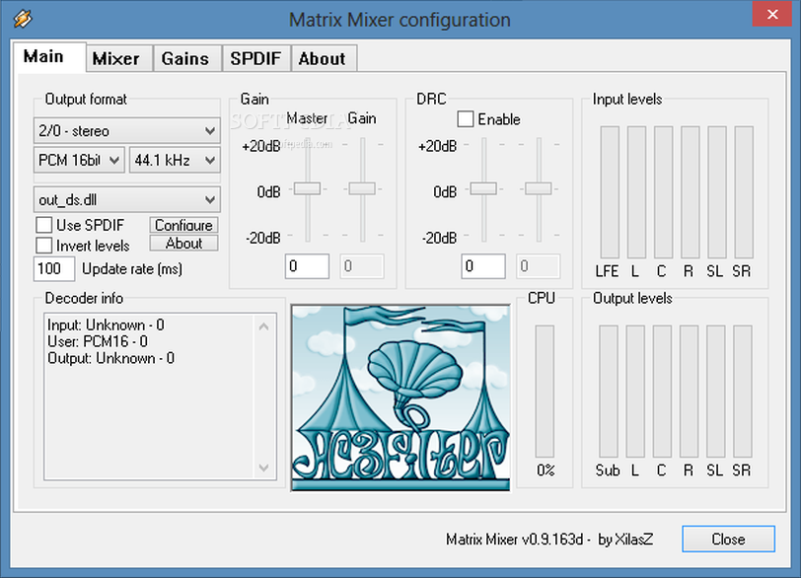Open the 44.1 kHz sample rate dropdown
Viewport: 801px width, 578px height.
175,161
